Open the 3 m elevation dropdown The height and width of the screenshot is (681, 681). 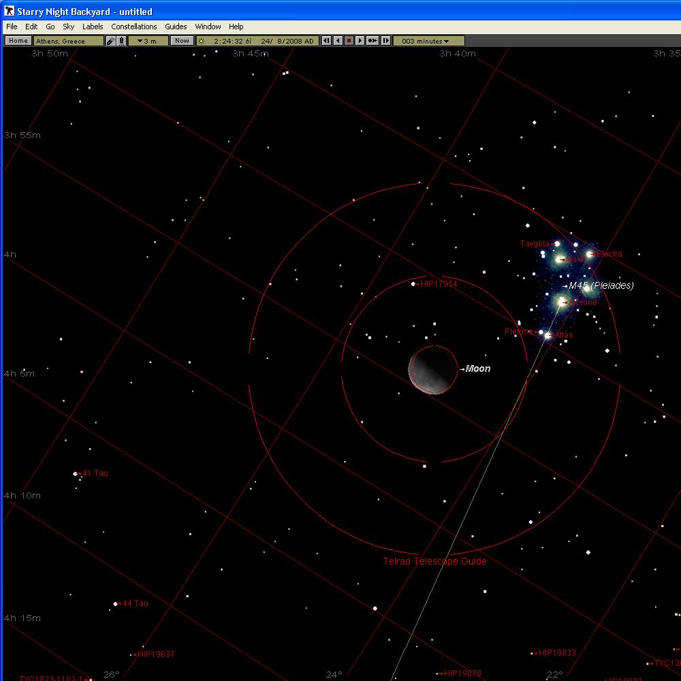[x=148, y=41]
